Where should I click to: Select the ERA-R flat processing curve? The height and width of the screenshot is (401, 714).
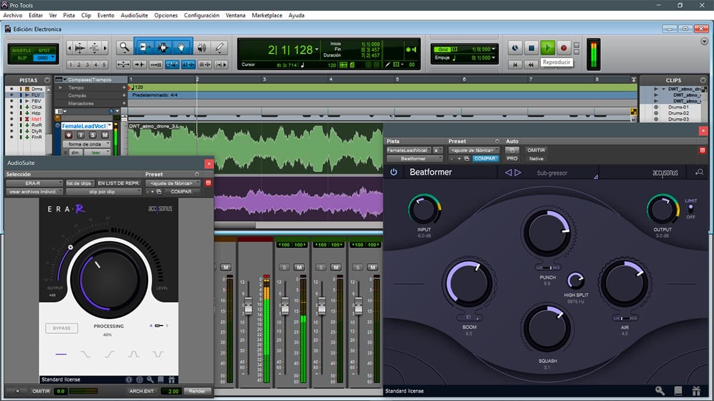[x=61, y=354]
